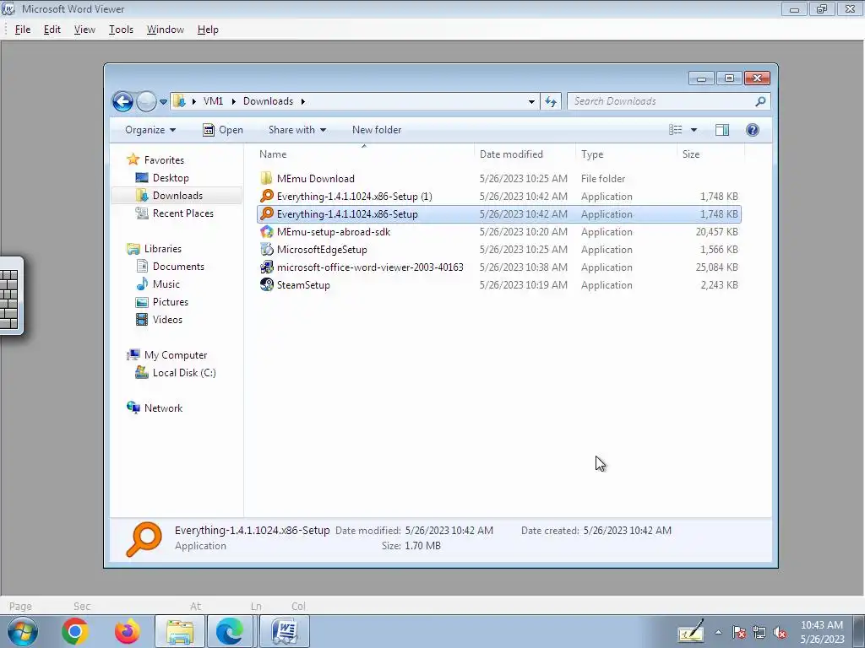This screenshot has width=865, height=648.
Task: Open the Help menu in Word Viewer
Action: [x=208, y=30]
